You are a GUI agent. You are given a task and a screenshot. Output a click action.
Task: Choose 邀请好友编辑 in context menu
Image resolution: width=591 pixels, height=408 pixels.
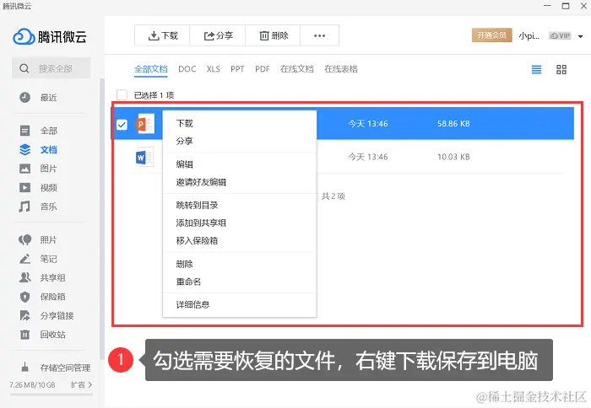tap(239, 182)
